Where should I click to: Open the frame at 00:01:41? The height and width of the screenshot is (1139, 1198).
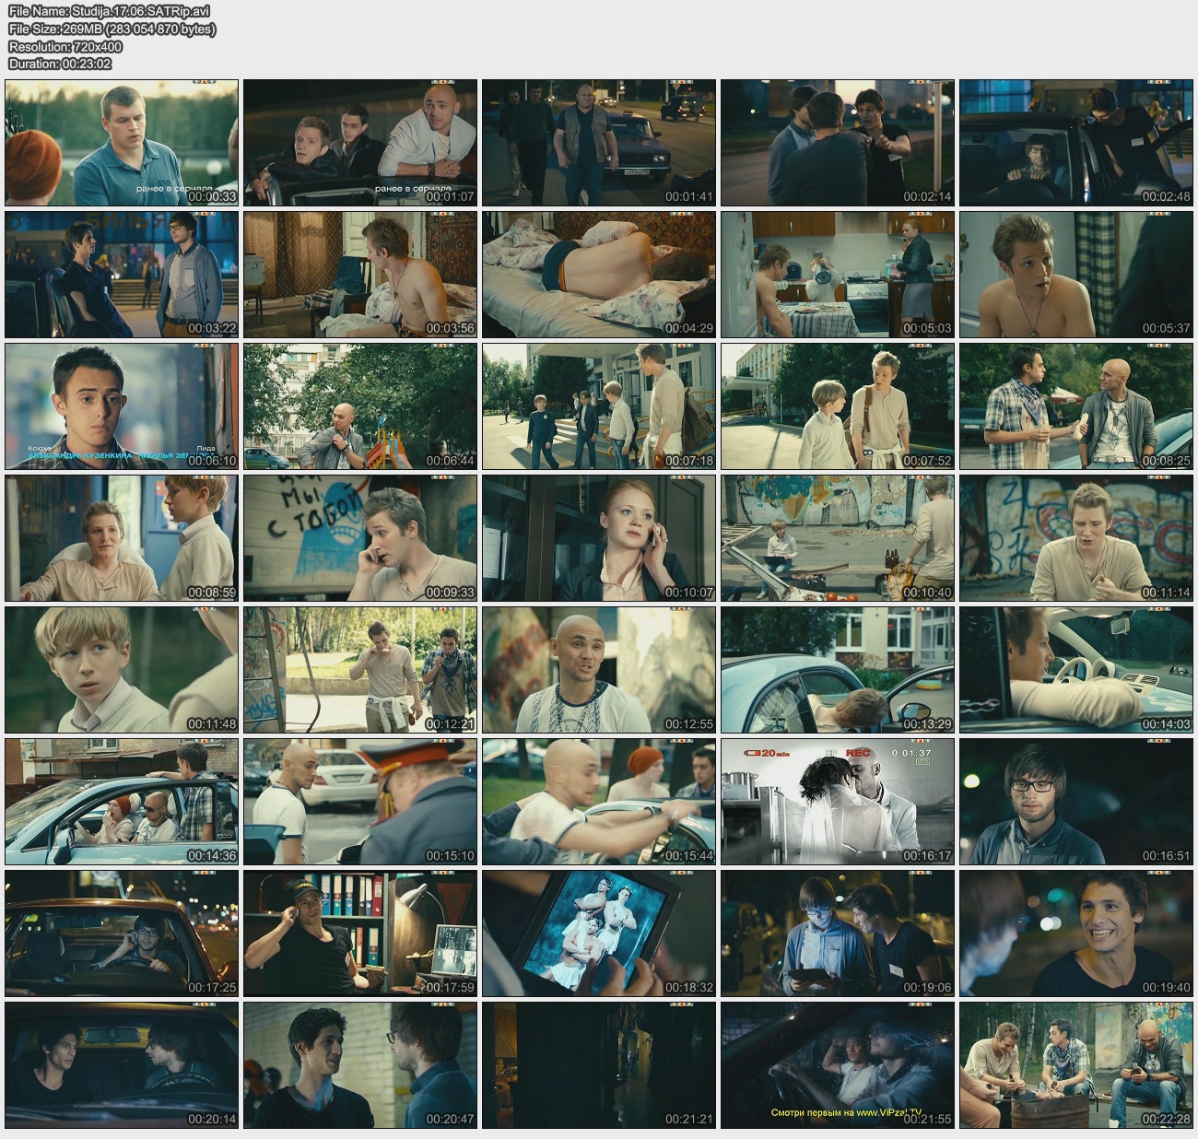598,143
